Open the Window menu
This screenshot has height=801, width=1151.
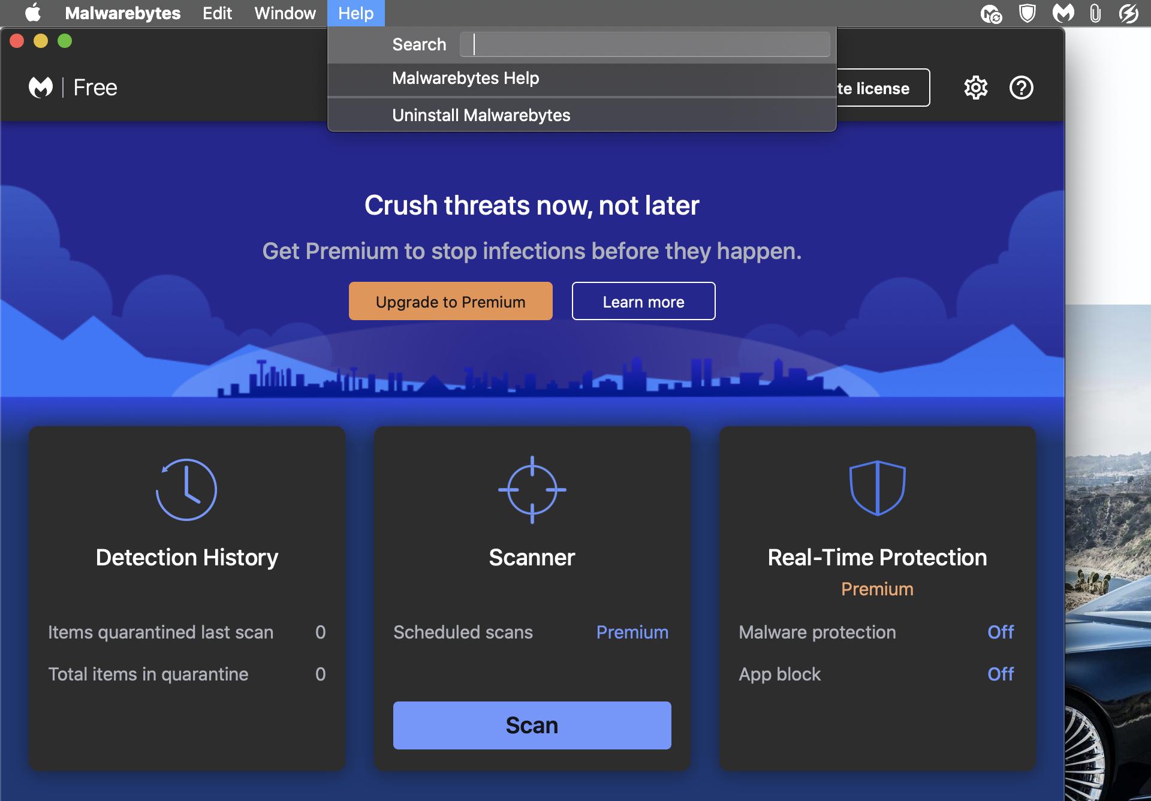(x=285, y=13)
